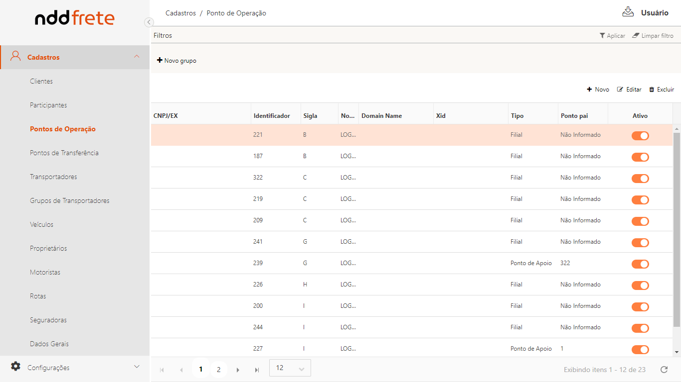
Task: Toggle Ativo switch for identifier 221
Action: 640,136
